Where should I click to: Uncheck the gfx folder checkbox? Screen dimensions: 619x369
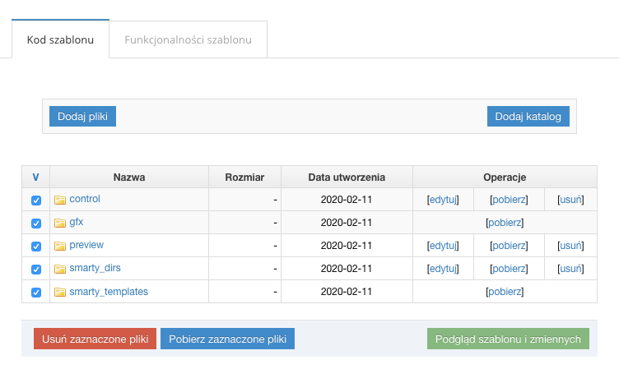(36, 224)
